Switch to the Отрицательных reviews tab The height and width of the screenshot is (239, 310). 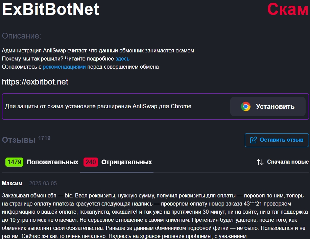click(126, 162)
